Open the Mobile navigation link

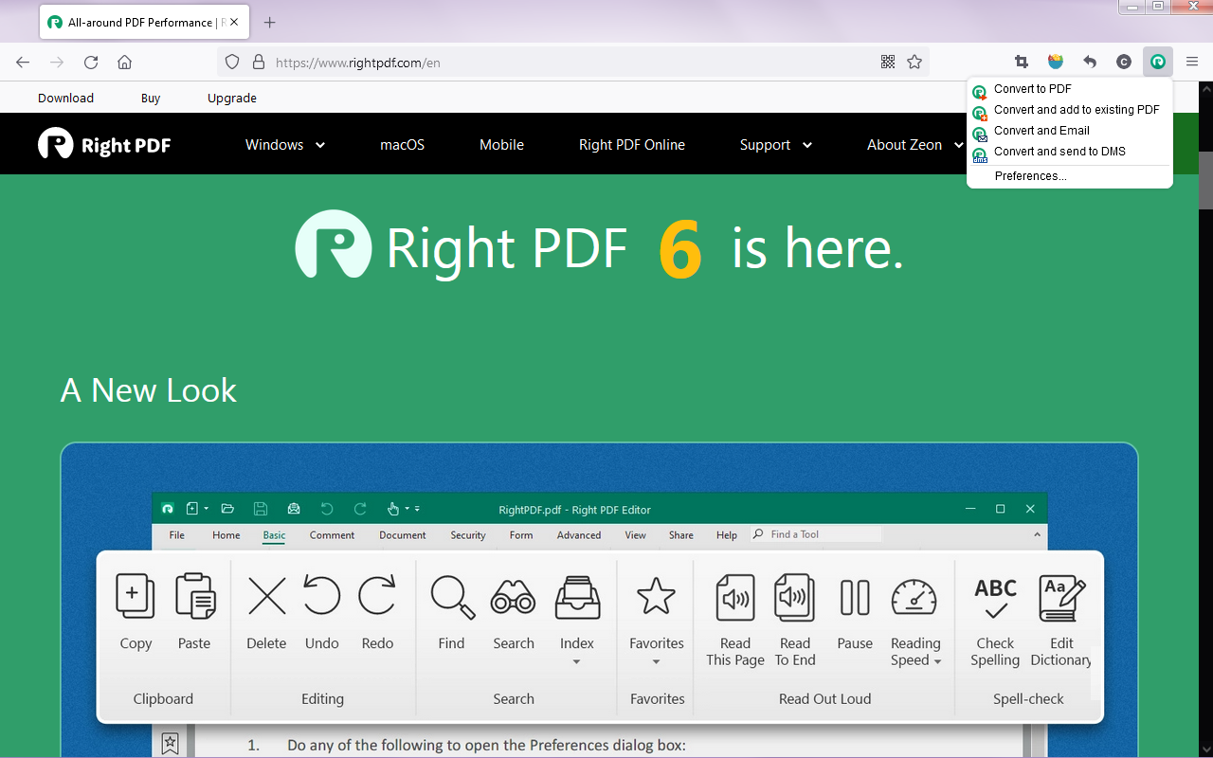[x=501, y=145]
